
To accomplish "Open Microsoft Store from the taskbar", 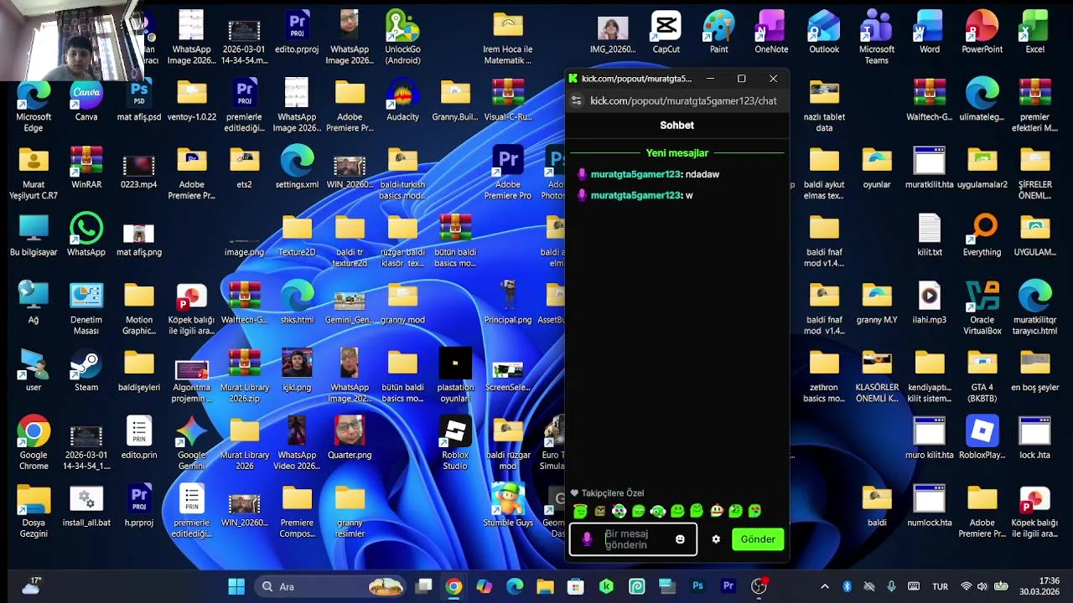I will tap(575, 586).
